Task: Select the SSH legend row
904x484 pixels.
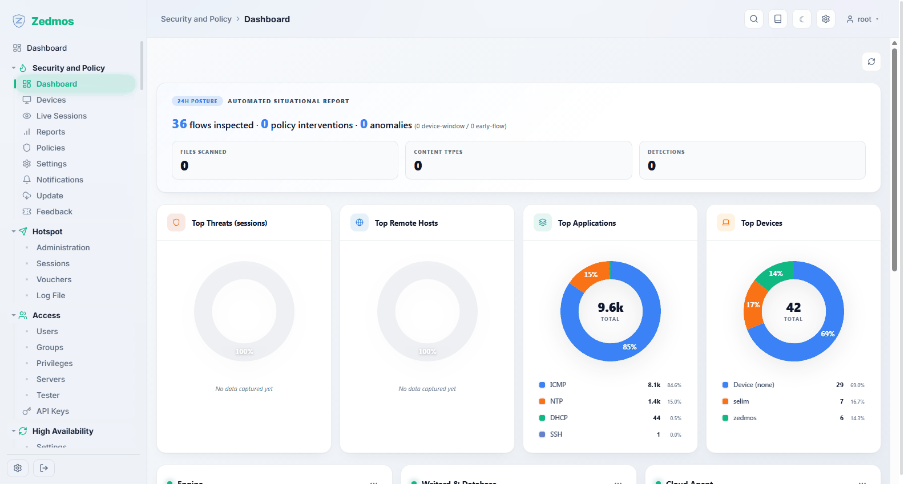Action: point(610,434)
